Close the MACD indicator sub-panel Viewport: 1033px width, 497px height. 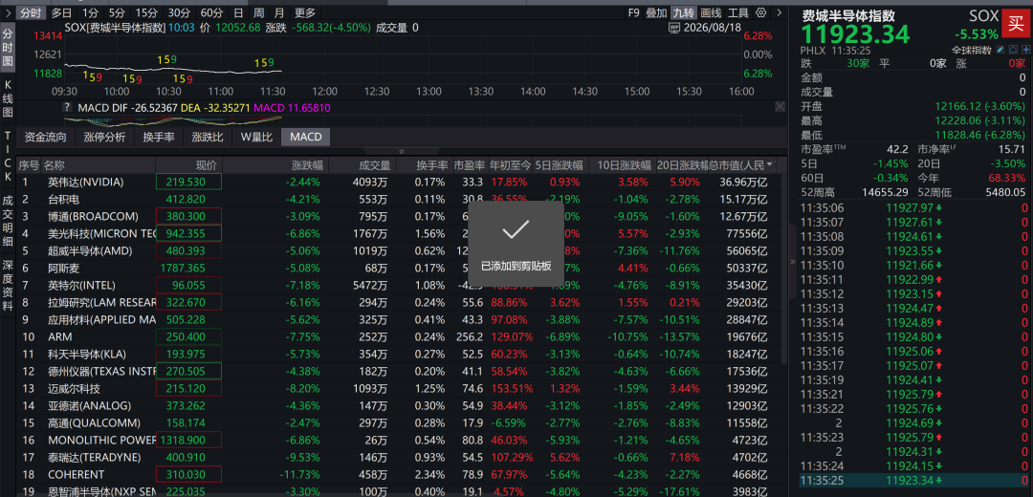pyautogui.click(x=780, y=107)
